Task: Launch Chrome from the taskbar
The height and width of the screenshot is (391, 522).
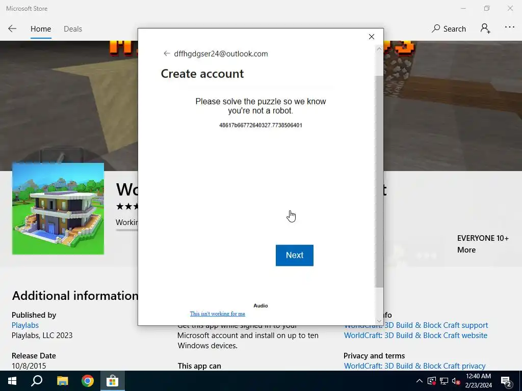Action: point(88,381)
